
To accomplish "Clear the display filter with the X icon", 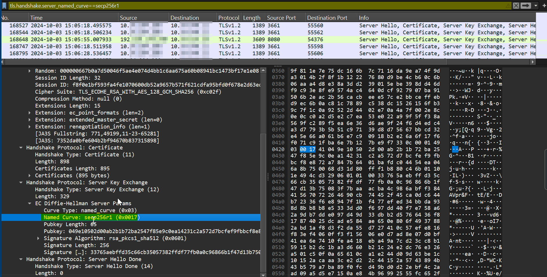I will (x=515, y=6).
